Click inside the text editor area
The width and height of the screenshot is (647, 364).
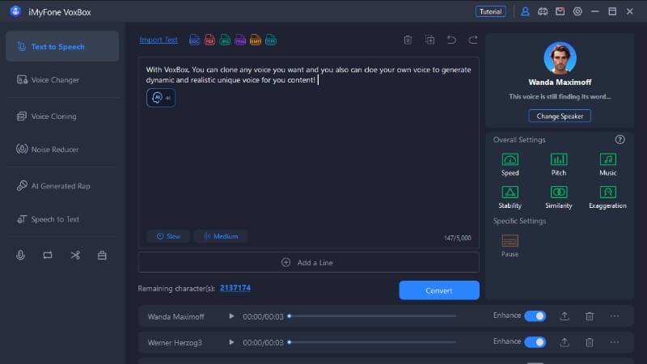pos(309,153)
